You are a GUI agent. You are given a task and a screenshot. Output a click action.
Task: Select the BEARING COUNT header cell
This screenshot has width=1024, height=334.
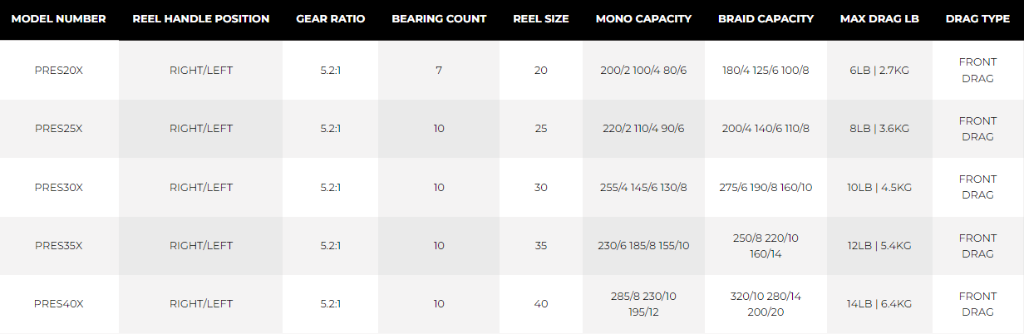pos(439,19)
